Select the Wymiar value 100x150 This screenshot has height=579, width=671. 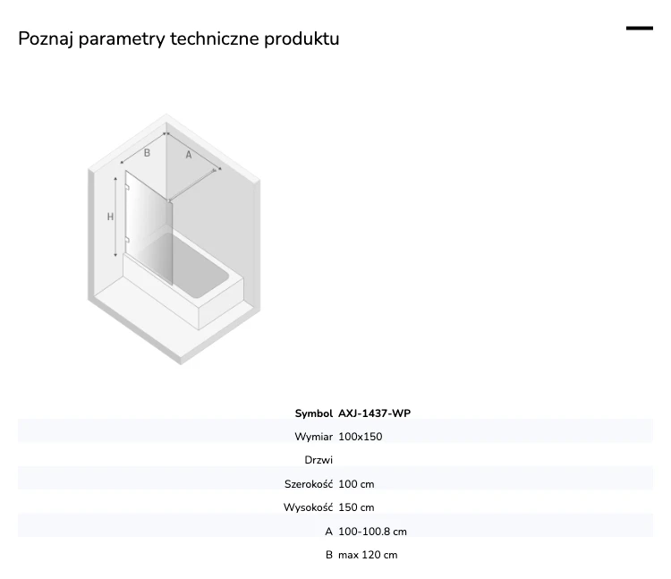[x=361, y=437]
